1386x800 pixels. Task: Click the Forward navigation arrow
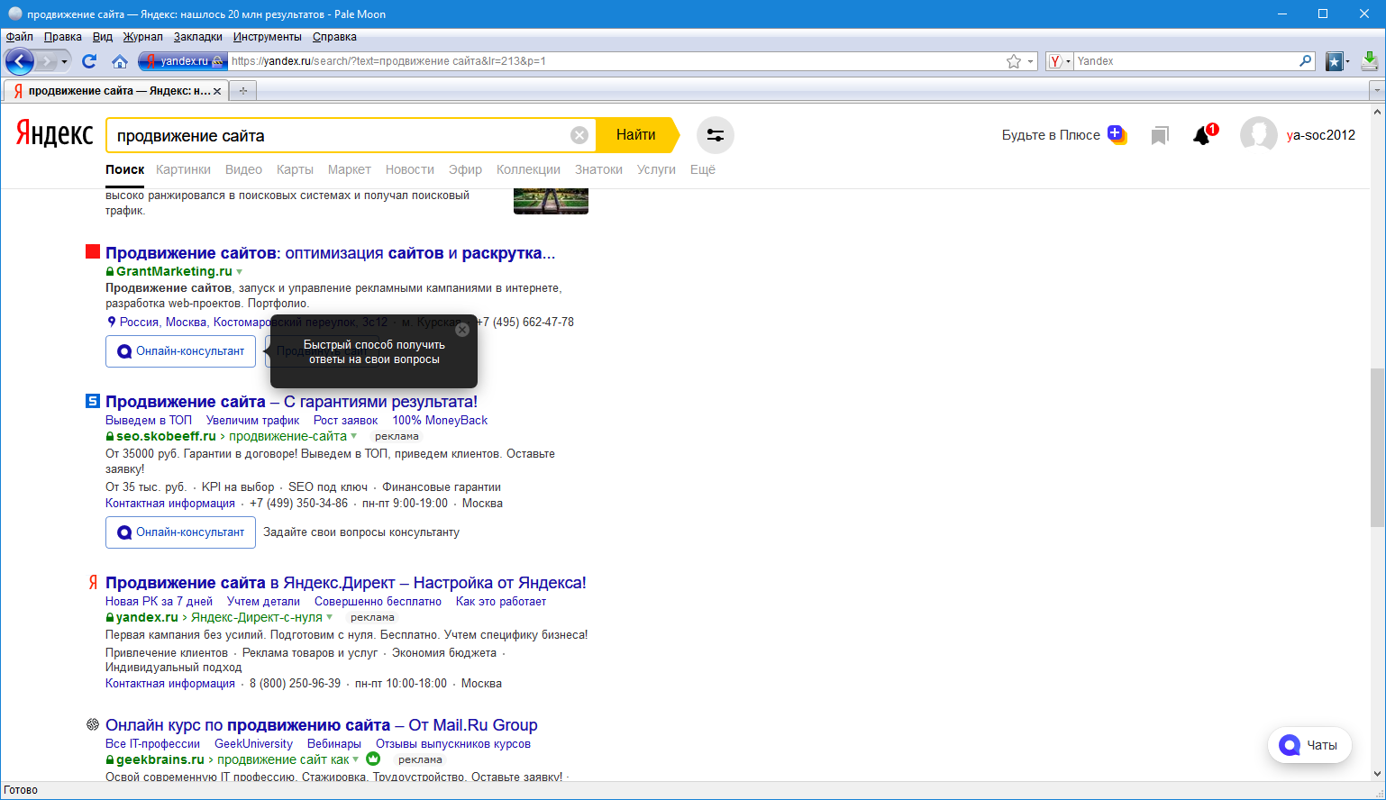[47, 61]
